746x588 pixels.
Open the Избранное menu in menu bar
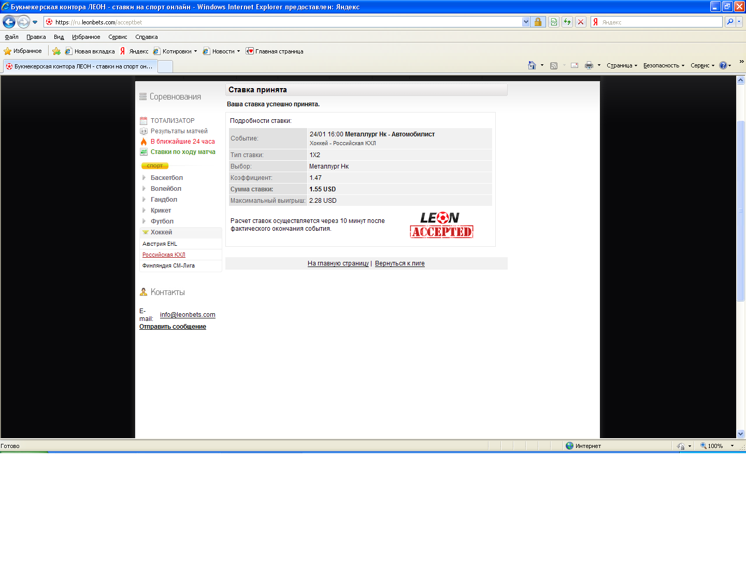[86, 37]
